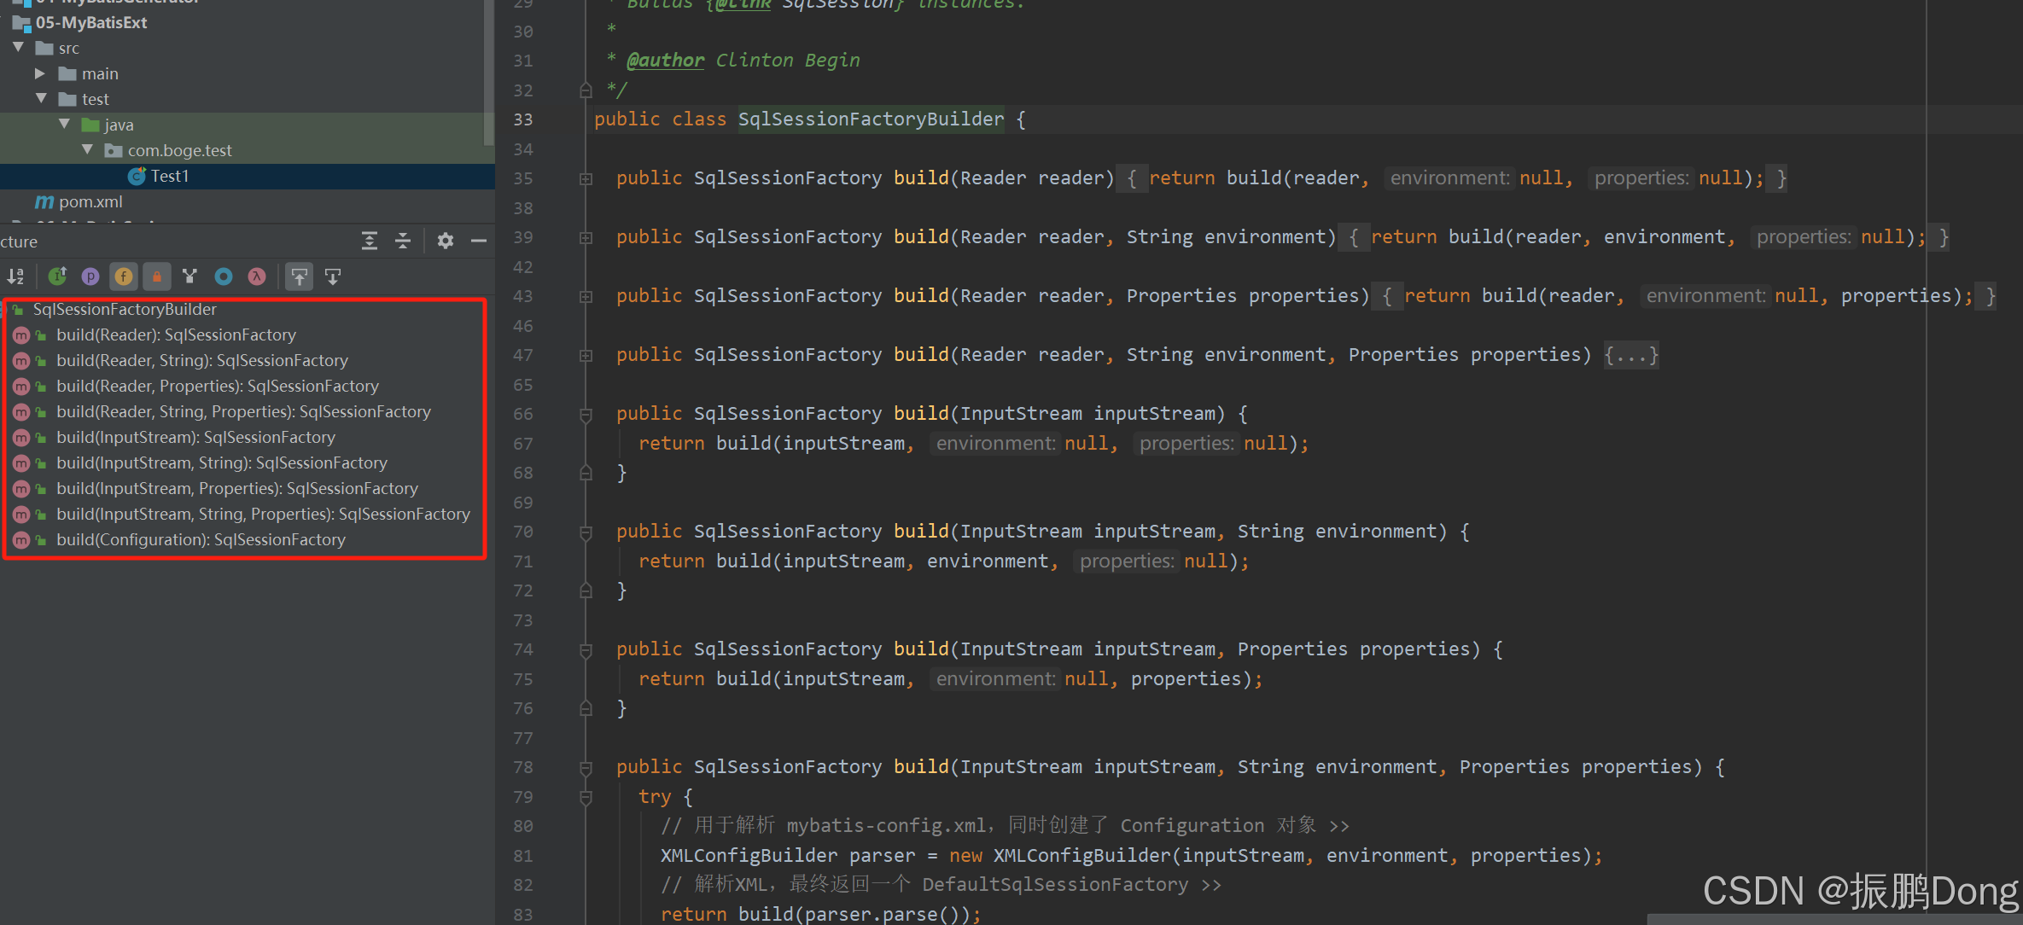Hide the Structure tool window
Viewport: 2023px width, 925px height.
(479, 241)
